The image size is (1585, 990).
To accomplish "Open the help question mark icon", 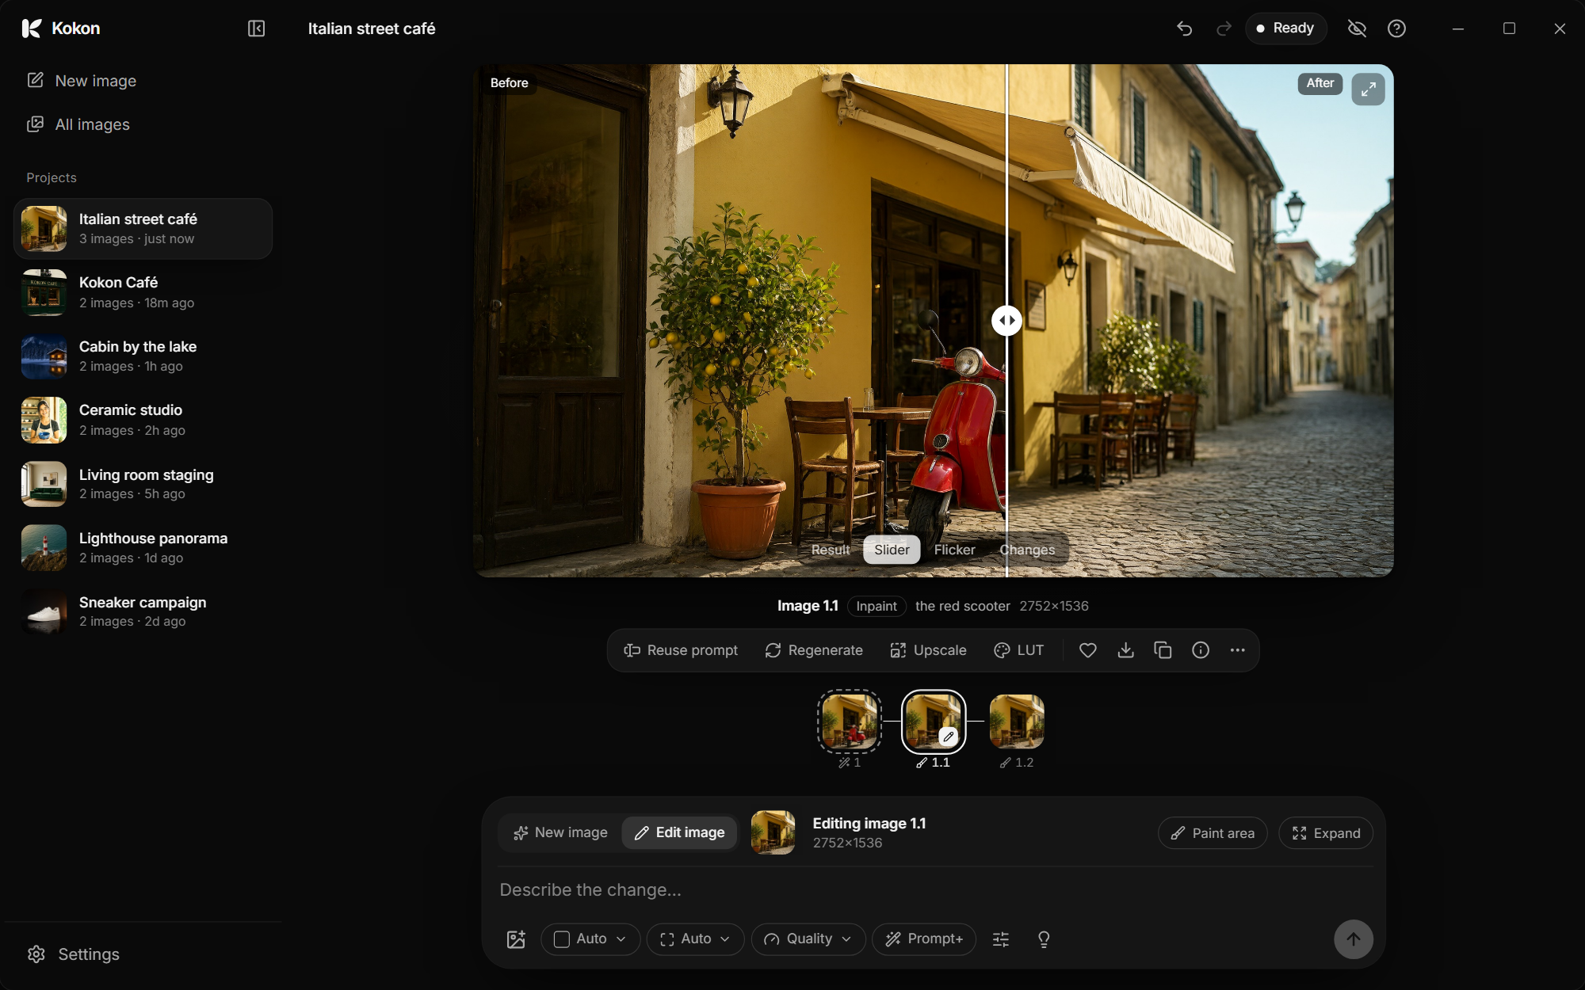I will pos(1397,29).
